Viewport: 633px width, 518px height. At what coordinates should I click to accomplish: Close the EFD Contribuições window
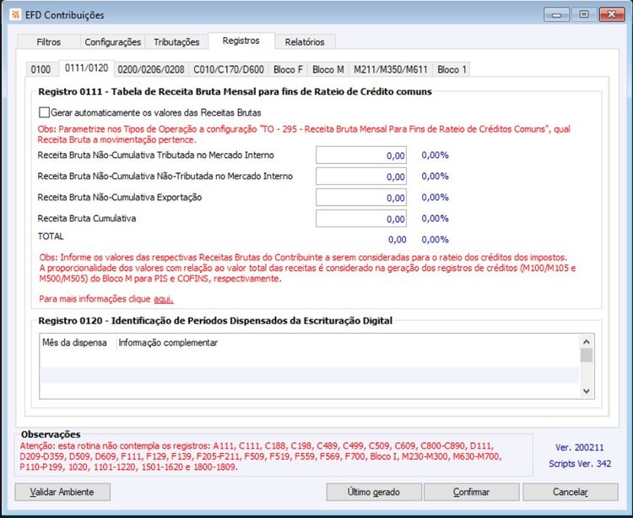(x=611, y=15)
